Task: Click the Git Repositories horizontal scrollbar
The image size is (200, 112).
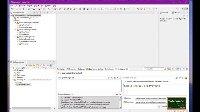Action: coord(32,108)
